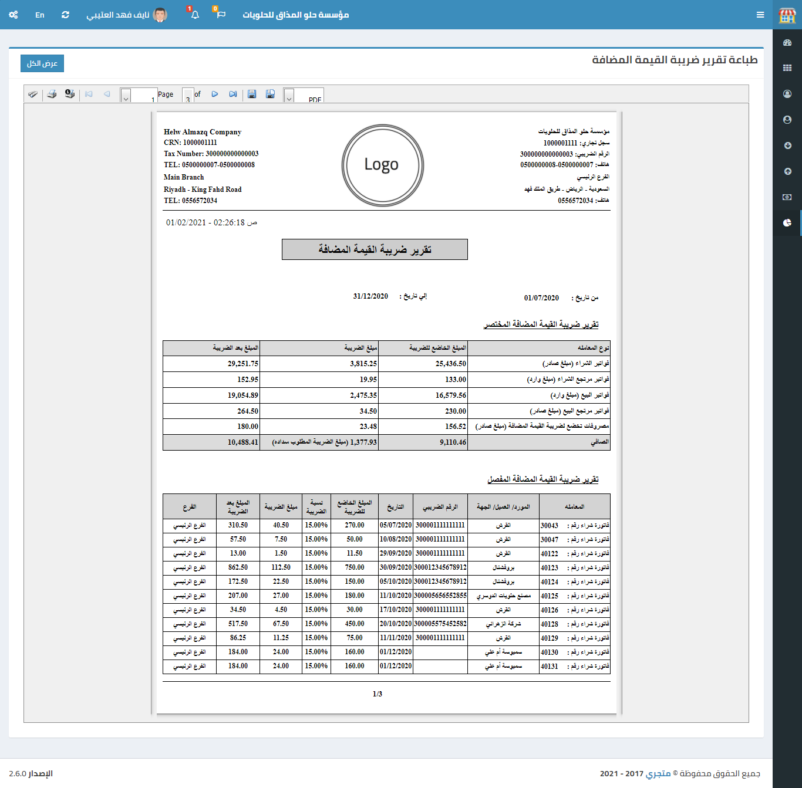
Task: Open the money bill sidebar icon
Action: (x=787, y=197)
